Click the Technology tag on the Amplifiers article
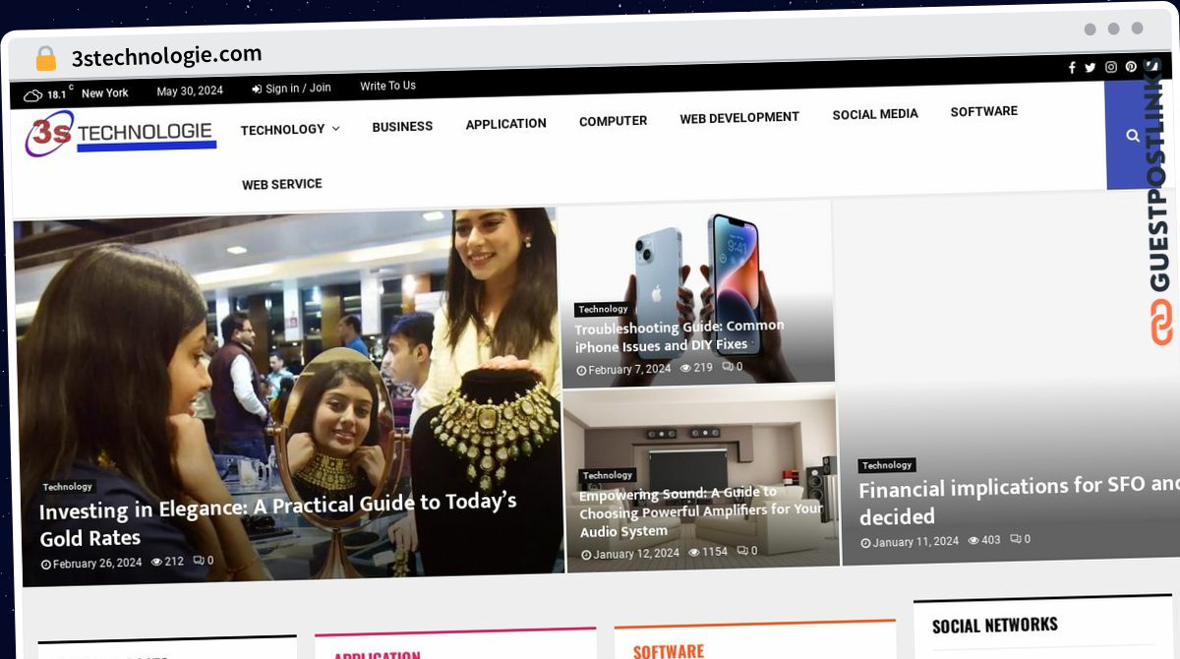This screenshot has width=1180, height=659. coord(608,475)
